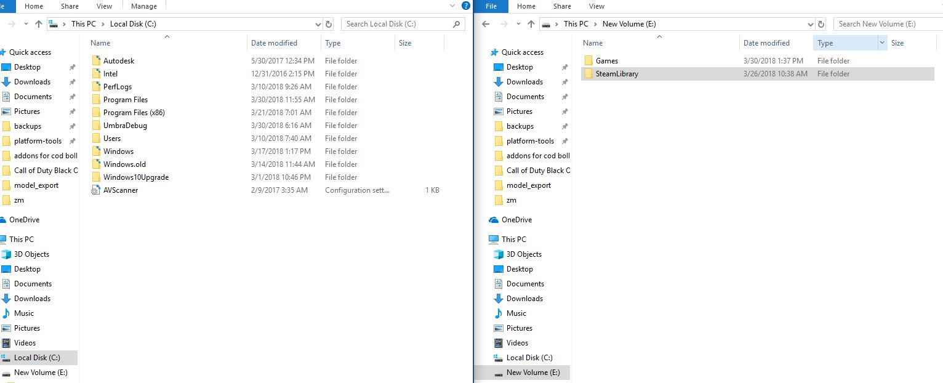The width and height of the screenshot is (943, 383).
Task: Open 3D Objects in left window sidebar
Action: pos(31,254)
